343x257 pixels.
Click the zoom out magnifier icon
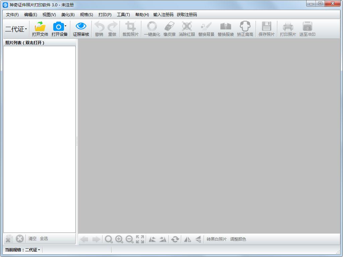click(130, 239)
